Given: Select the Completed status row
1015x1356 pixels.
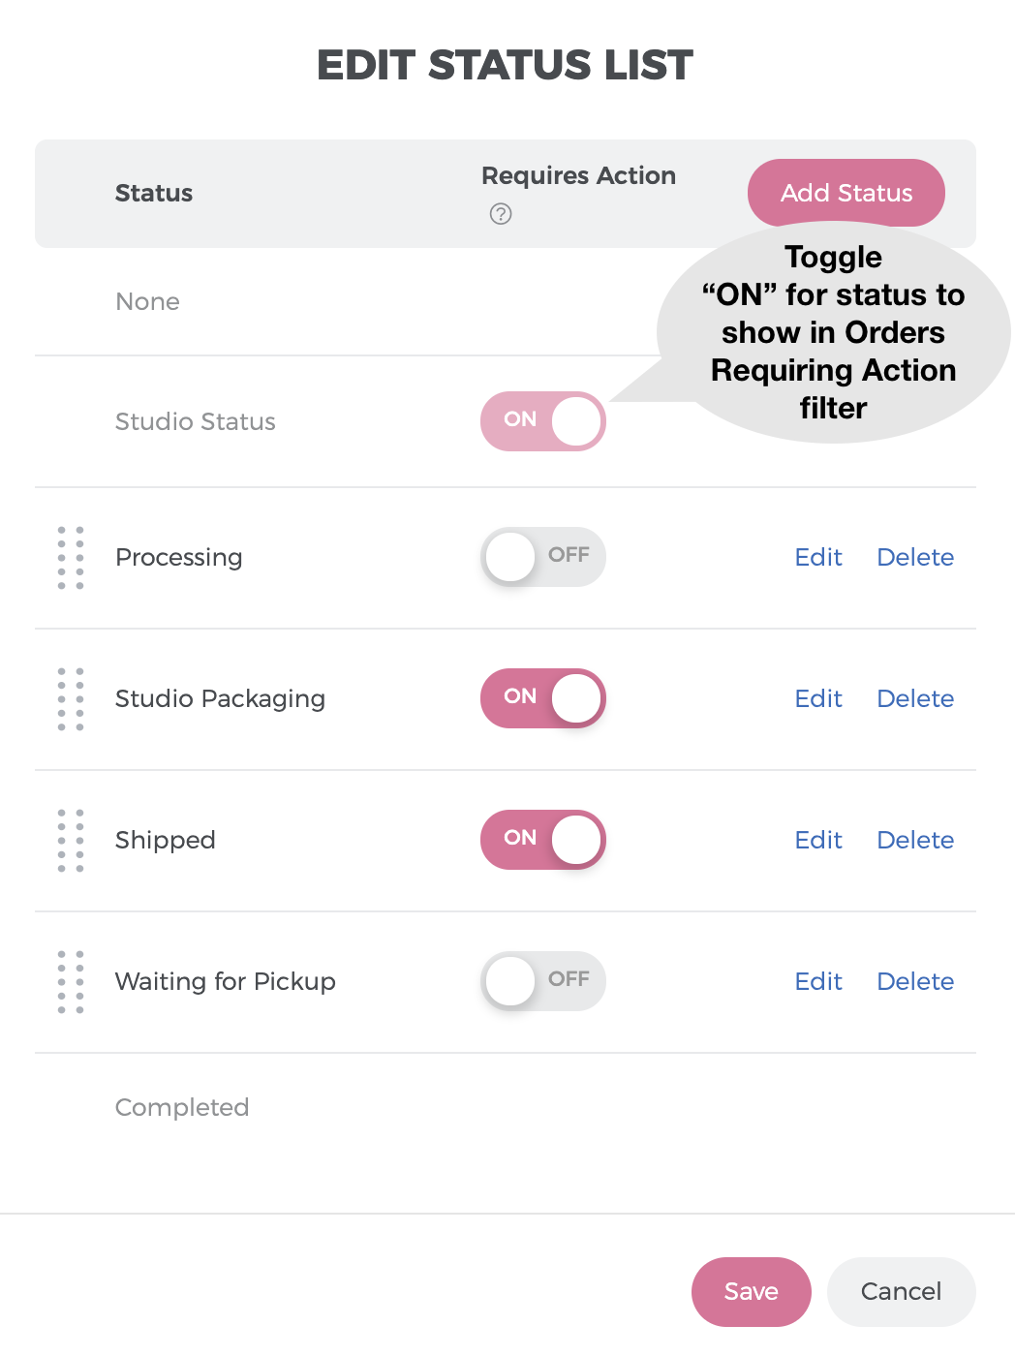Looking at the screenshot, I should 506,1107.
